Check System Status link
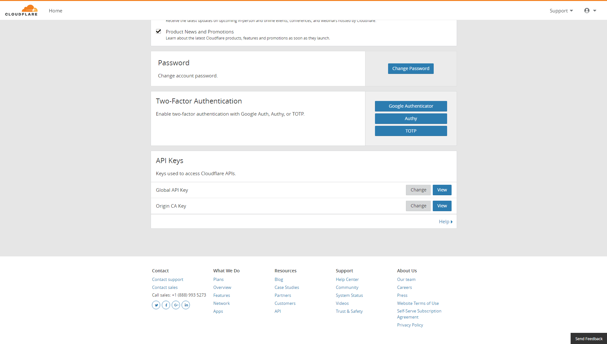Screen dimensions: 607x344 [x=349, y=295]
